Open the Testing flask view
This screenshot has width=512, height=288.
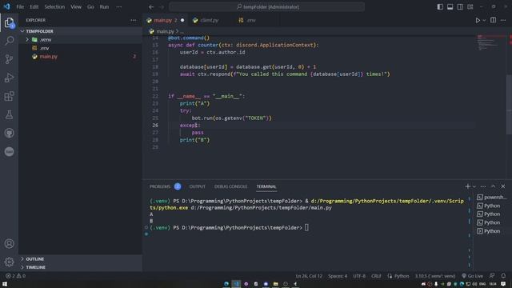point(9,114)
